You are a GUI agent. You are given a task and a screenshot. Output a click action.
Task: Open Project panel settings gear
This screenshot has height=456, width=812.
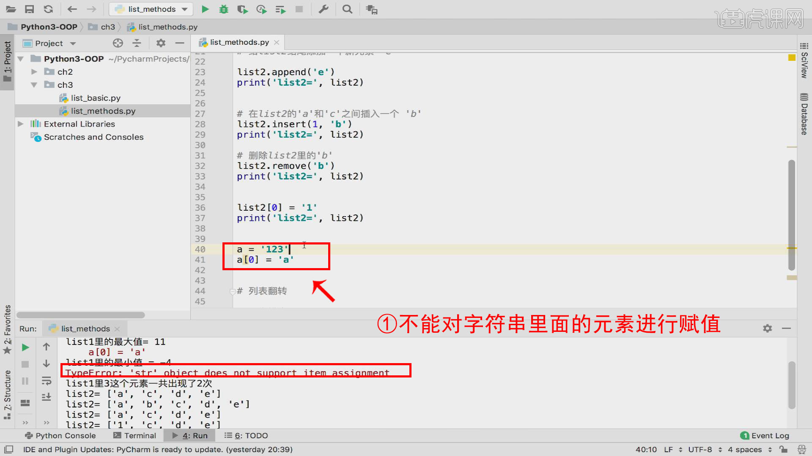point(161,43)
